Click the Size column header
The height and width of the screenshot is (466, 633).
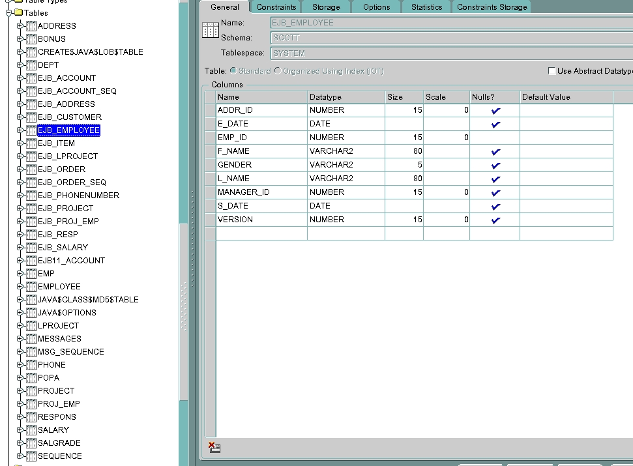click(404, 97)
